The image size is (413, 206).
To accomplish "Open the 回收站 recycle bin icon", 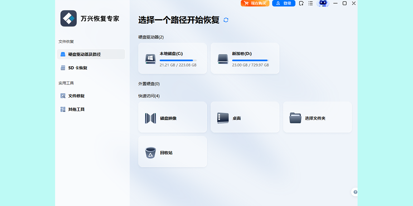I will [x=150, y=152].
